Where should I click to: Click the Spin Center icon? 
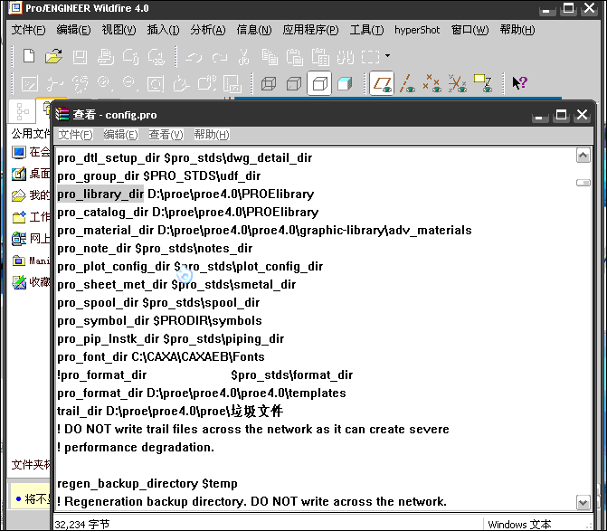click(x=54, y=83)
